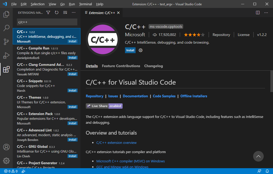Screen dimensions: 273x174
Task: Open Microsoft C++ compiler (MSVC) on Windows link
Action: tap(131, 161)
